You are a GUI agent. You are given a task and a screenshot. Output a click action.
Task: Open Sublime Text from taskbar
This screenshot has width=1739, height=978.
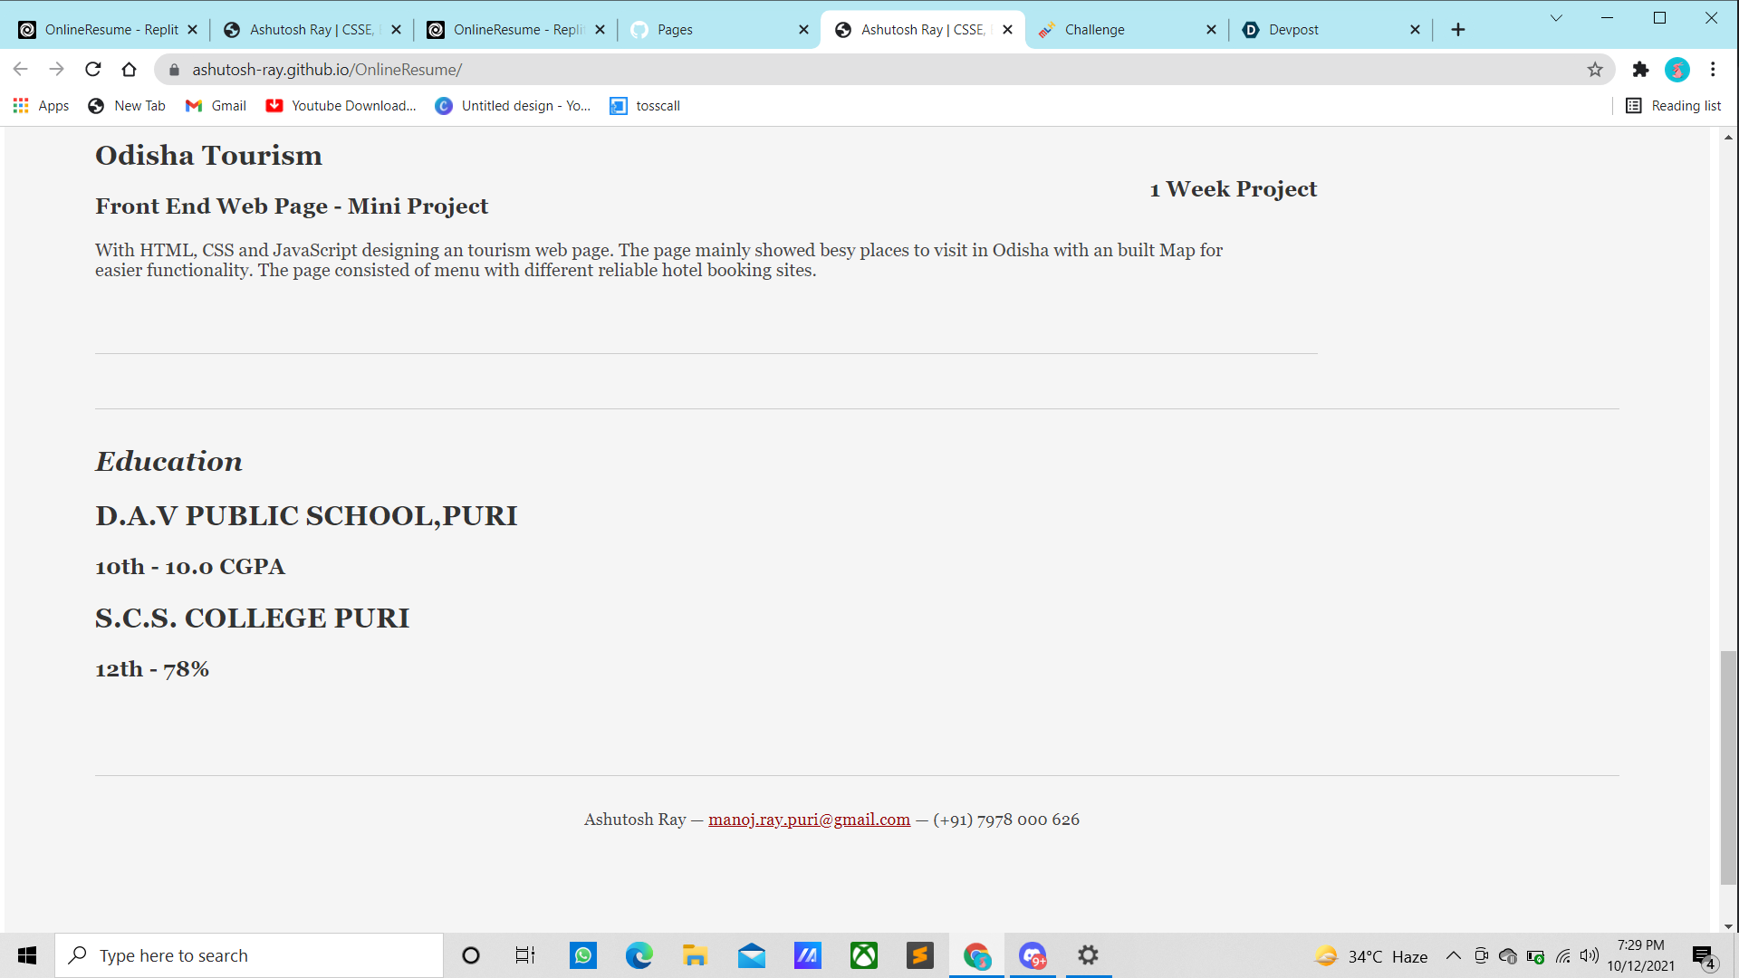(919, 955)
